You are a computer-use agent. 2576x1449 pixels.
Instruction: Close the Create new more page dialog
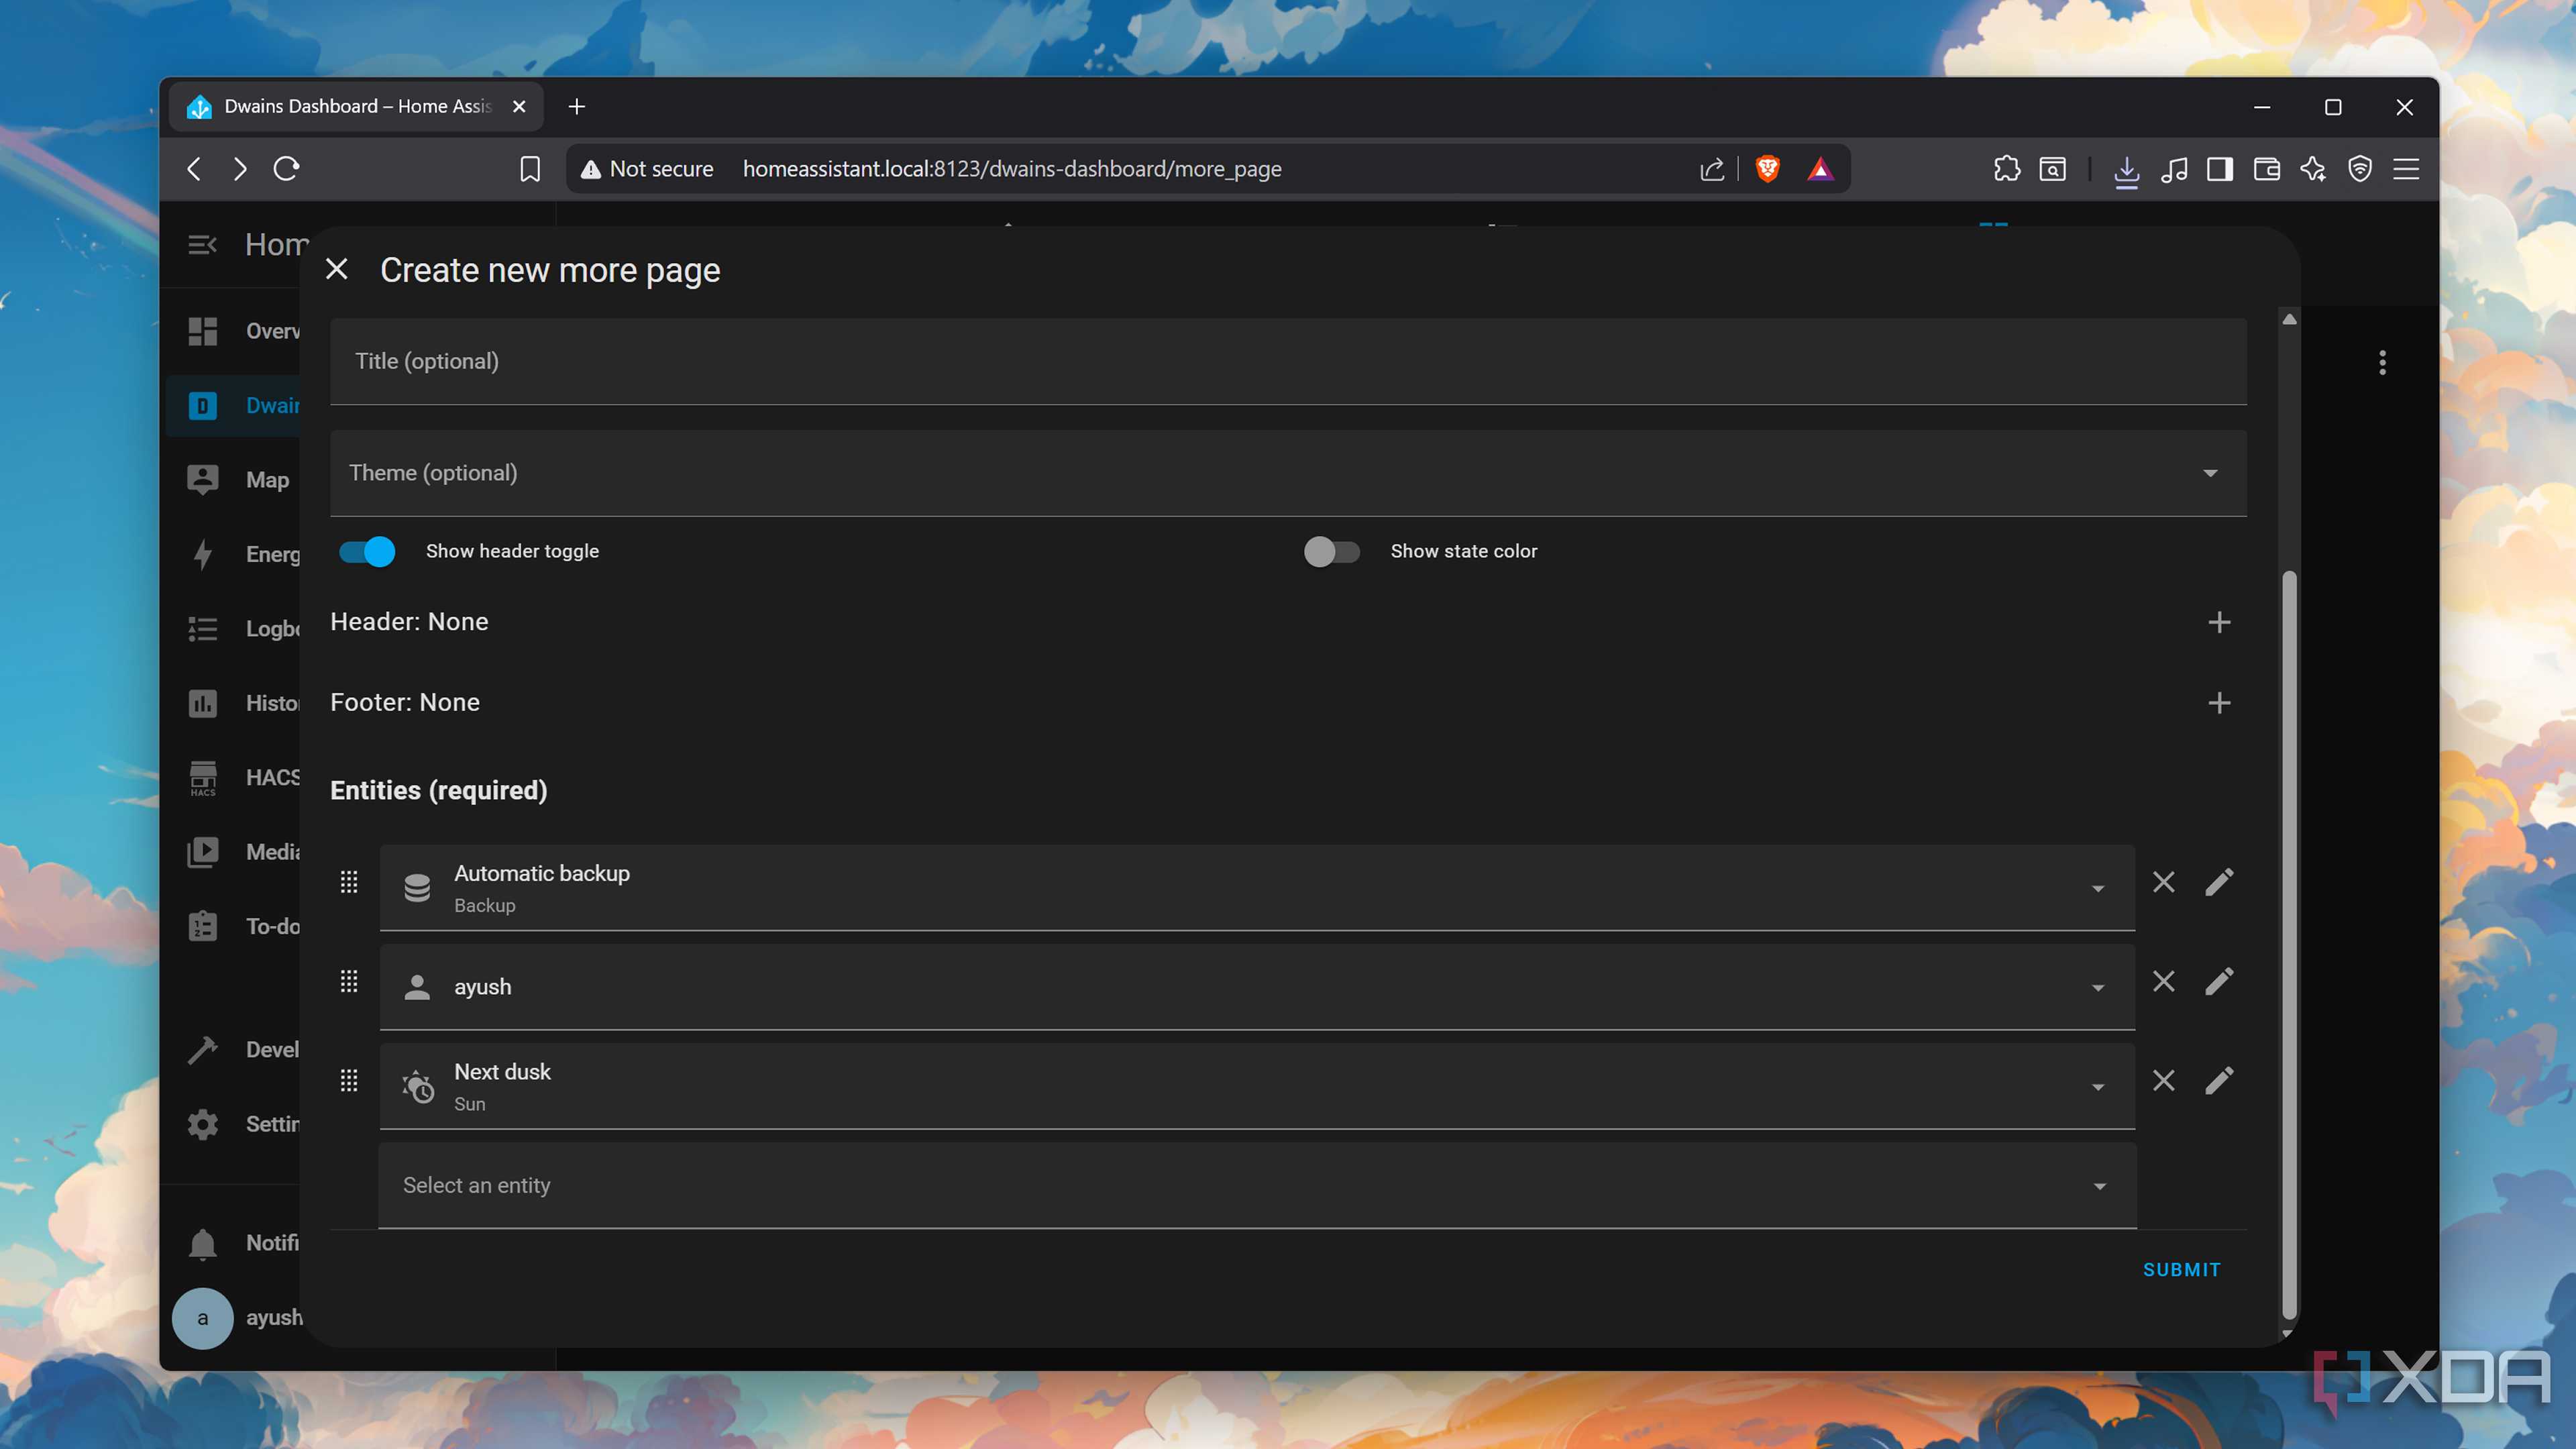(x=337, y=269)
